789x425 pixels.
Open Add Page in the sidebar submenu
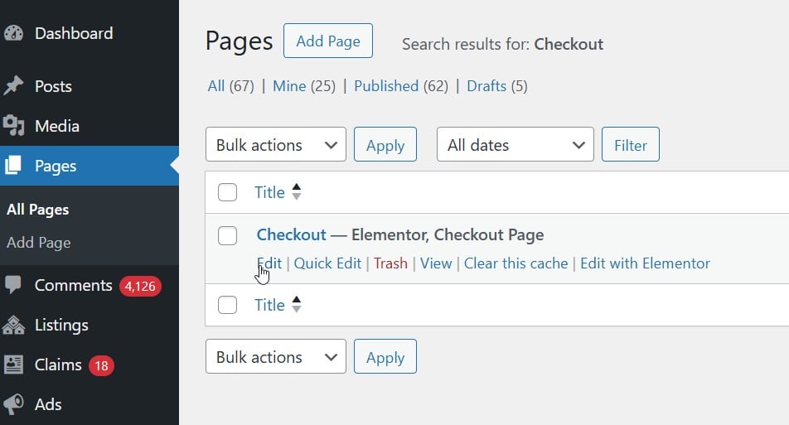click(x=38, y=243)
